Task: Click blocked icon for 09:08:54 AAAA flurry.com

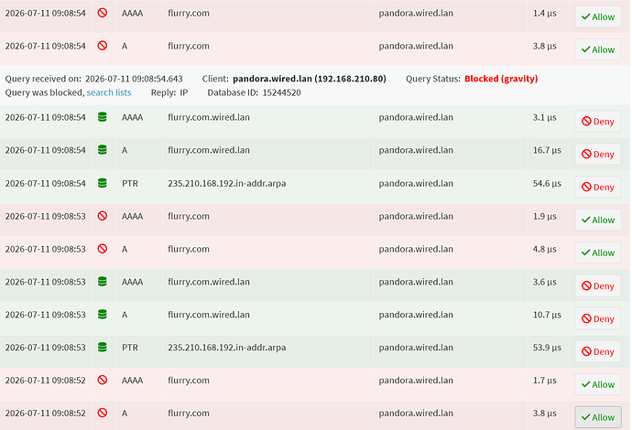Action: (103, 13)
